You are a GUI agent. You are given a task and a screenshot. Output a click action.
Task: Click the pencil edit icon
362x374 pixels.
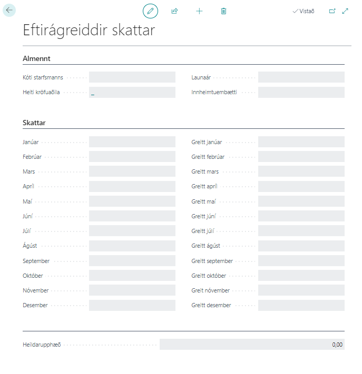click(x=150, y=11)
